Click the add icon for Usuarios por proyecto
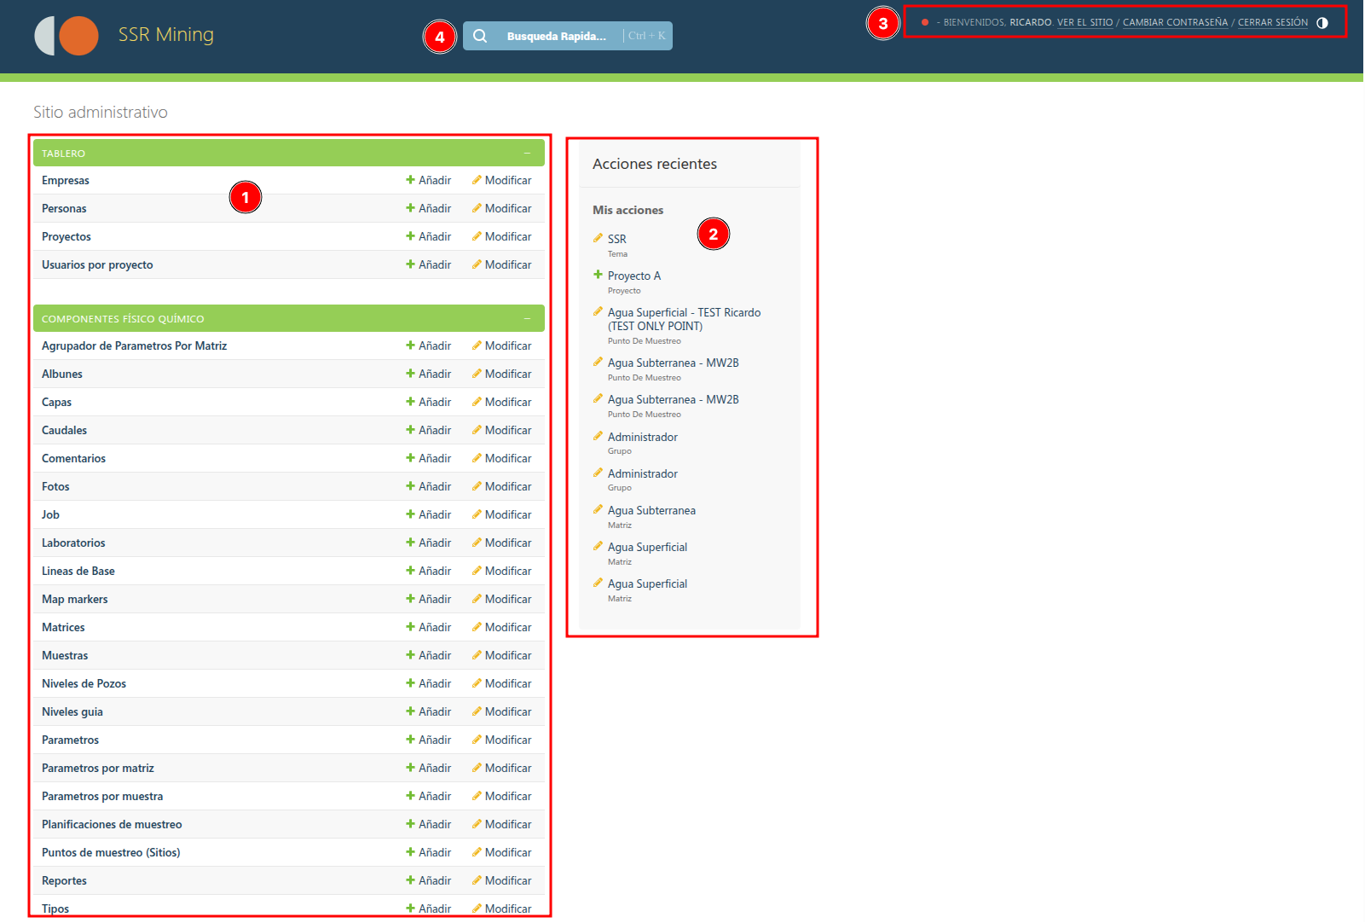 coord(409,264)
